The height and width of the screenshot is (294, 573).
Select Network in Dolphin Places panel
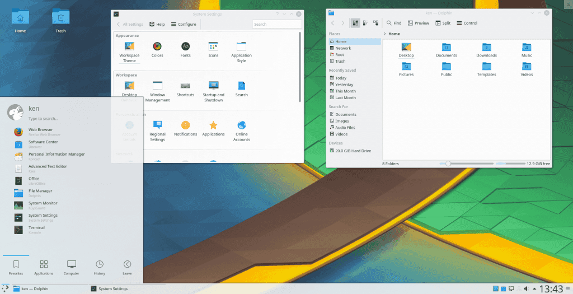pos(354,48)
